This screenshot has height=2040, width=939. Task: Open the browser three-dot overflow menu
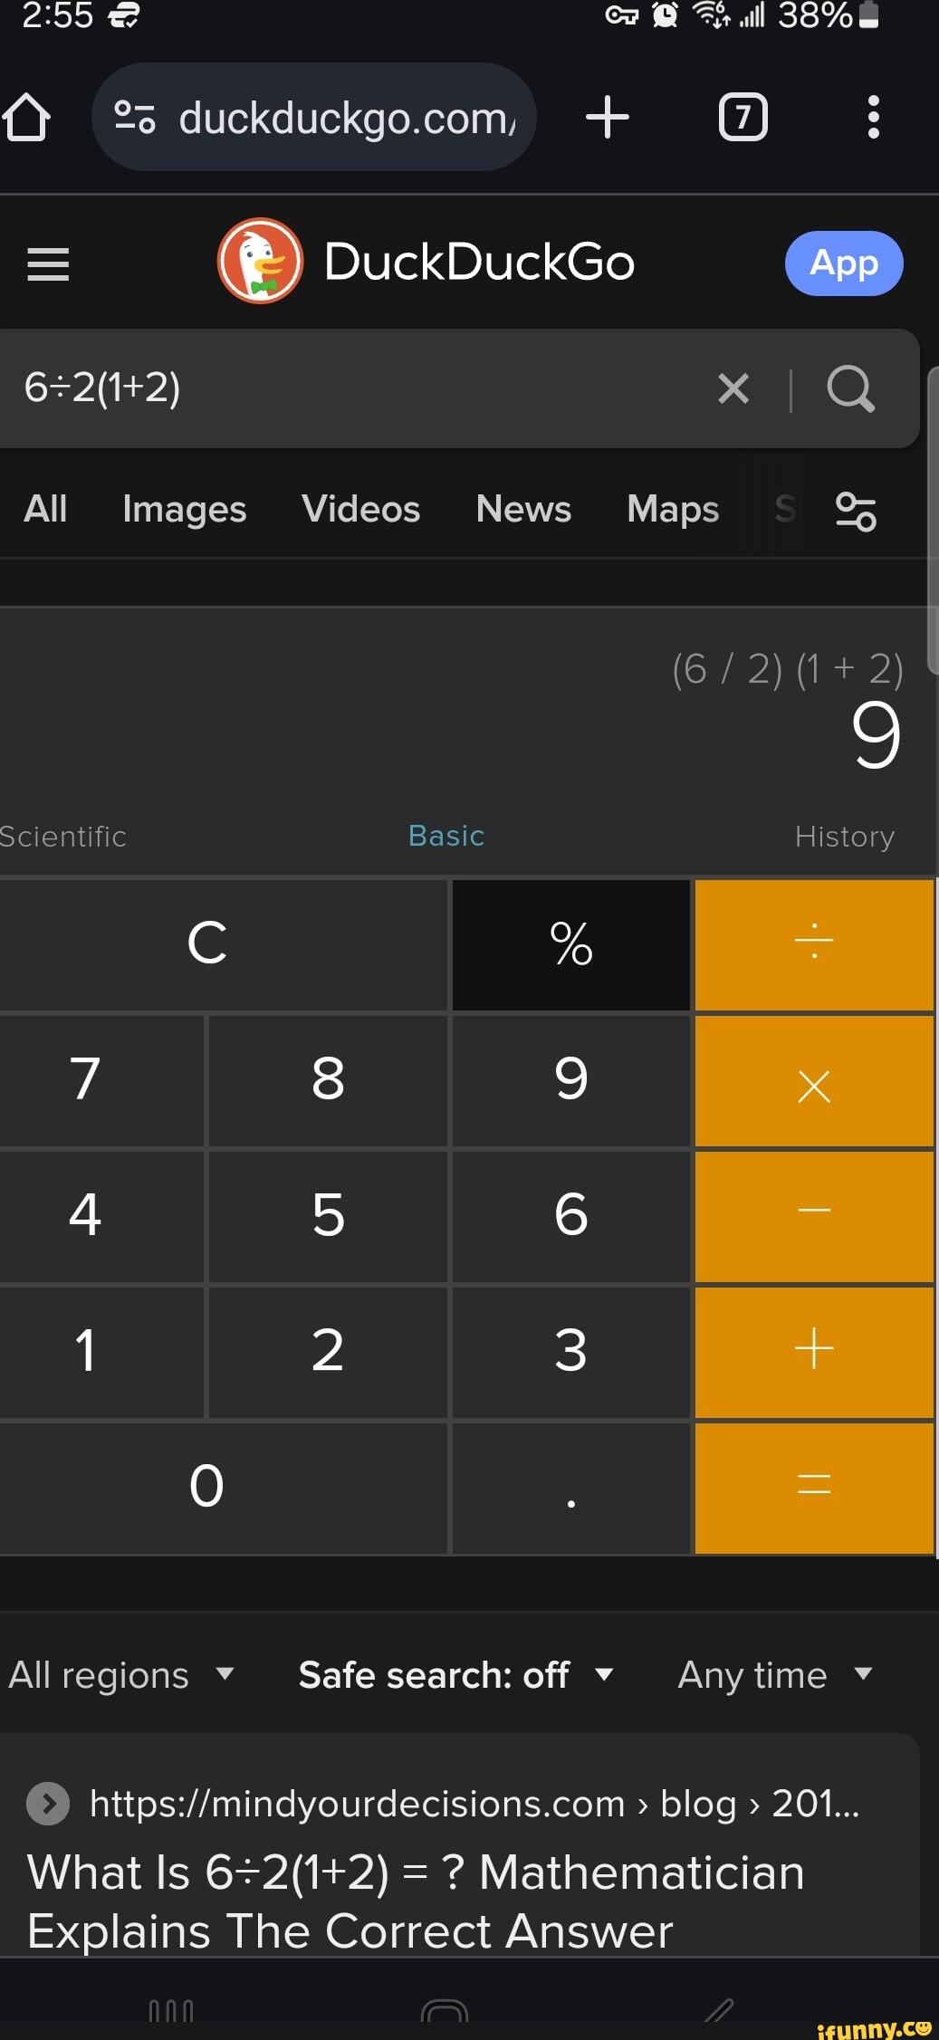pos(873,118)
